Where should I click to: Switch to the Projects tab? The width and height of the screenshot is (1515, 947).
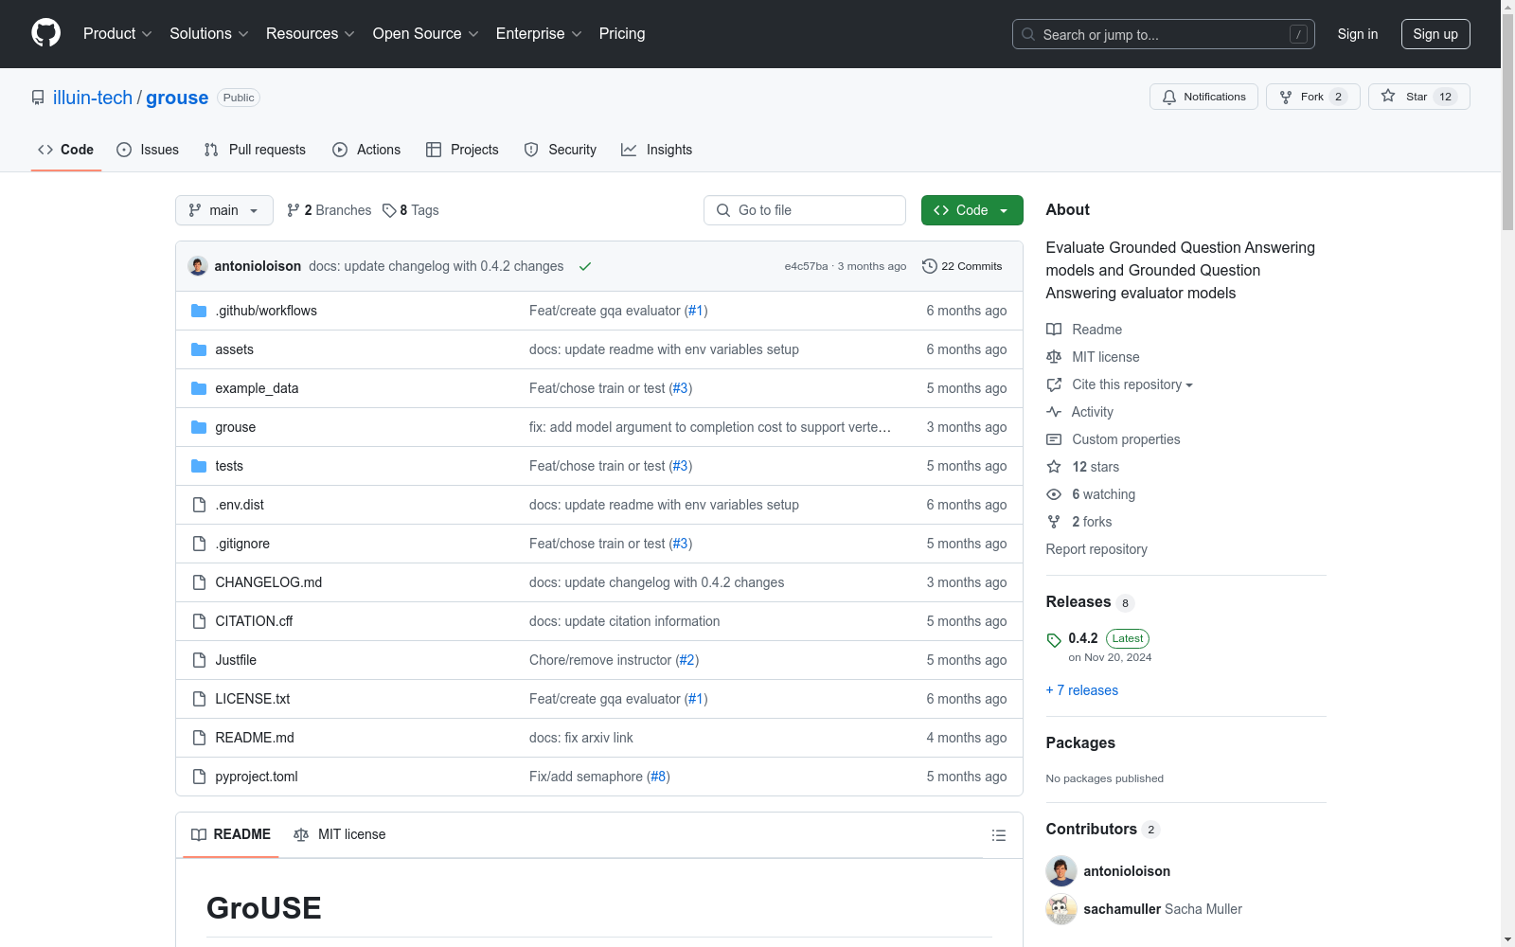(462, 150)
